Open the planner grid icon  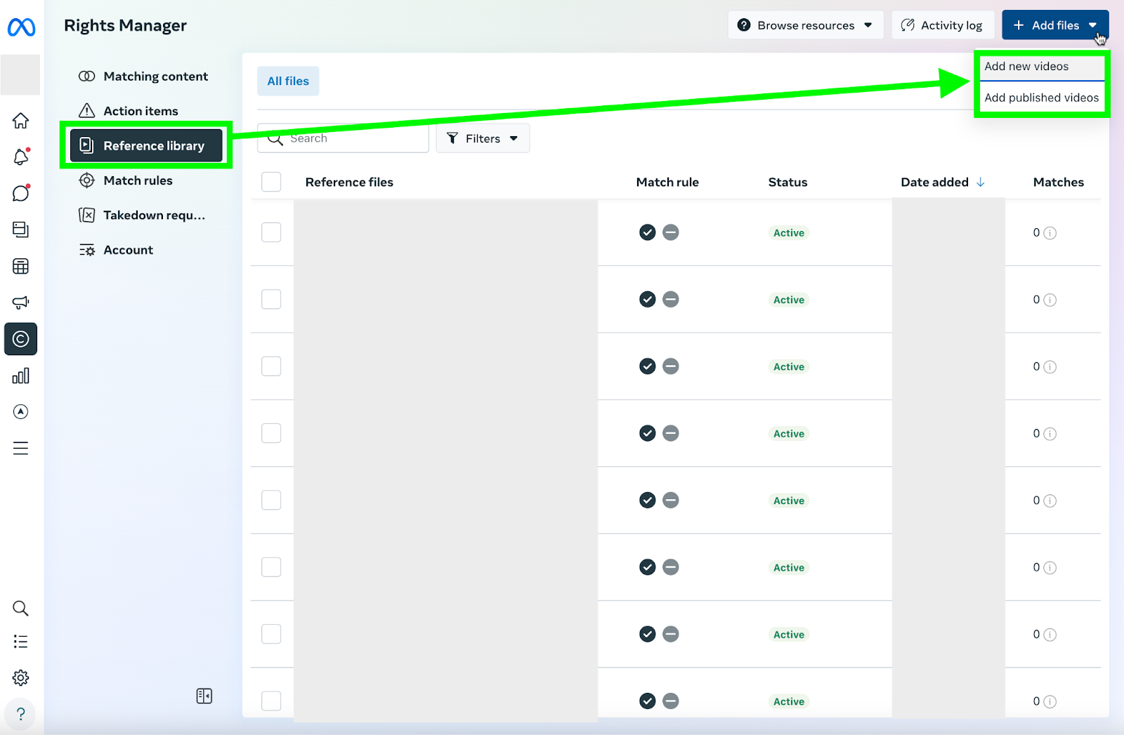point(21,266)
